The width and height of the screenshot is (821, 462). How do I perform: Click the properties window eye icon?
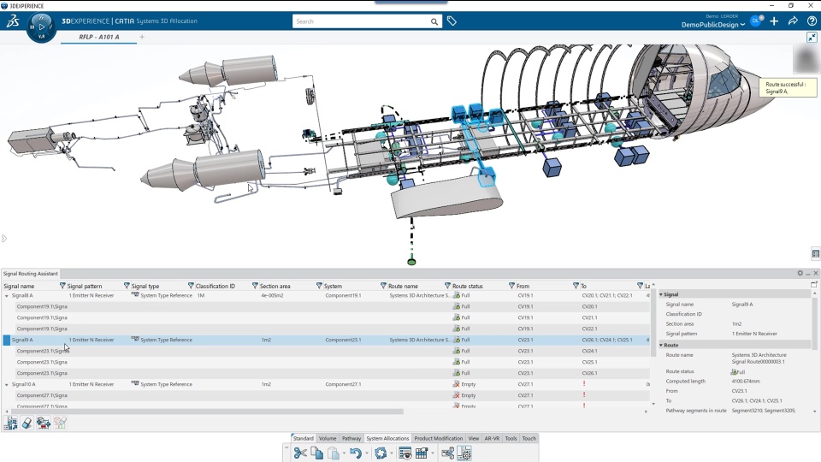coord(405,453)
